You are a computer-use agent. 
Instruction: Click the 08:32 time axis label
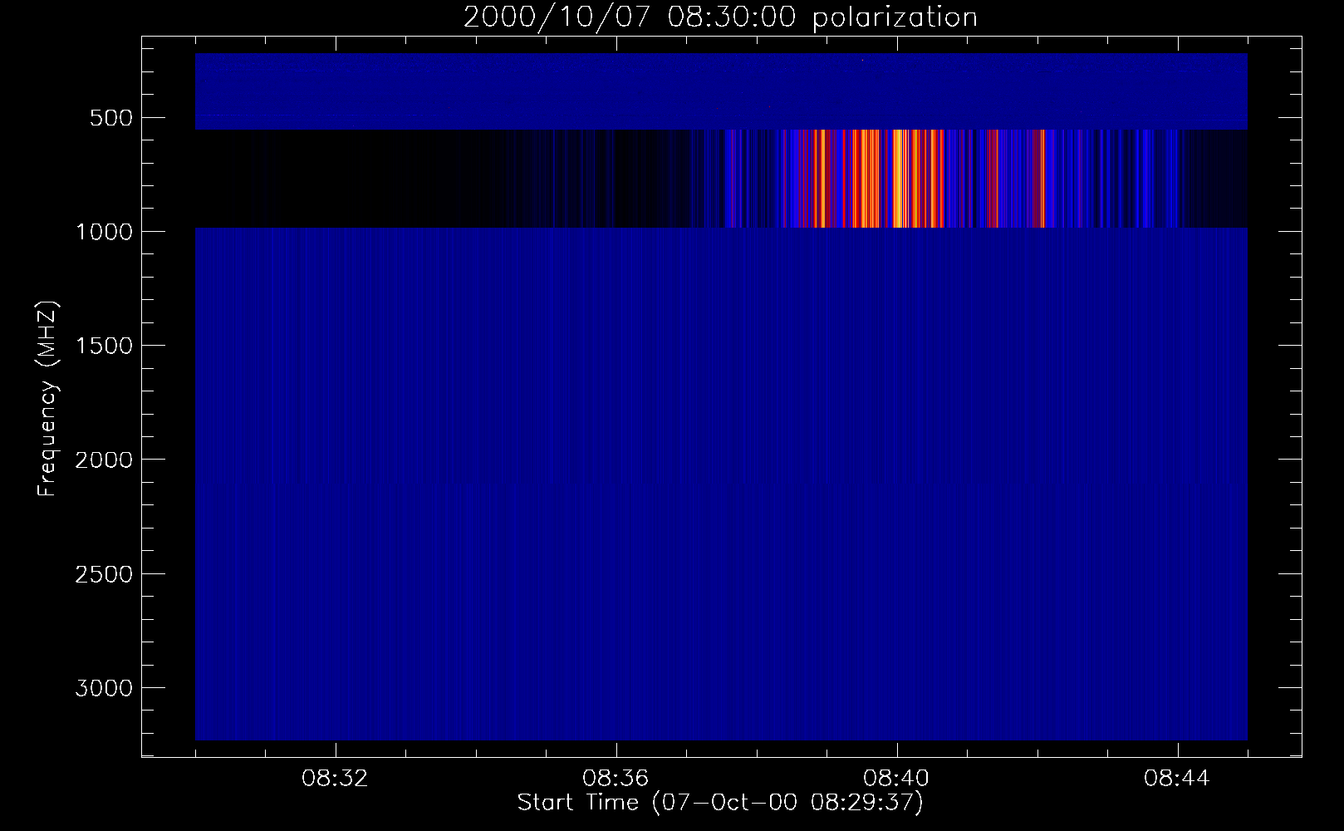pyautogui.click(x=336, y=779)
